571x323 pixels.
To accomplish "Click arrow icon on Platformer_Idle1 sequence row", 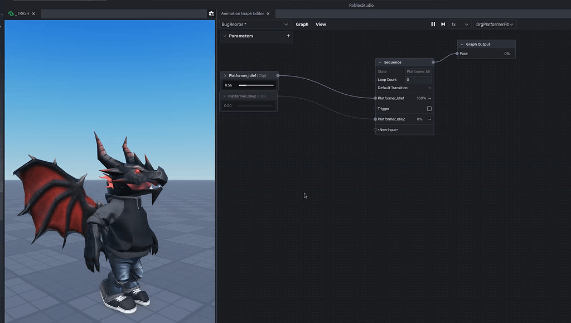I will pyautogui.click(x=429, y=98).
